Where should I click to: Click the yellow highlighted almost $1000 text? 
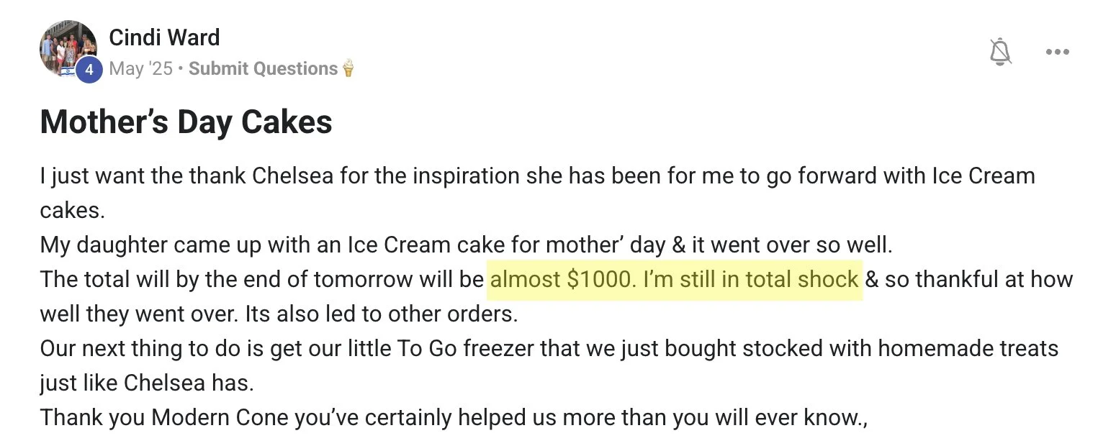point(674,279)
